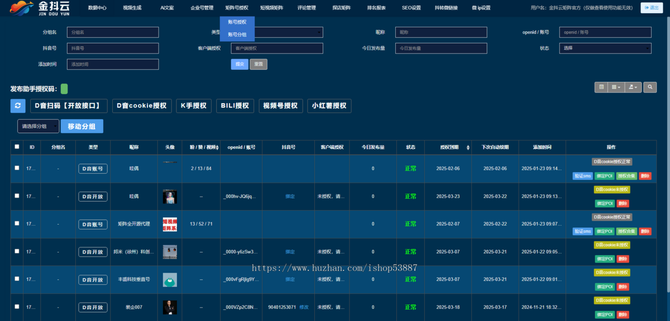Viewport: 670px width, 321px height.
Task: Open the export dropdown icon
Action: [x=633, y=87]
